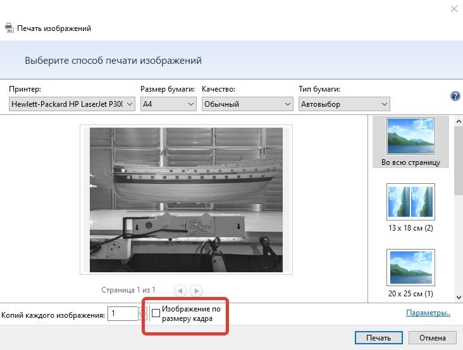Select the 'Во всю страницу' layout
463x350 pixels.
coord(411,142)
